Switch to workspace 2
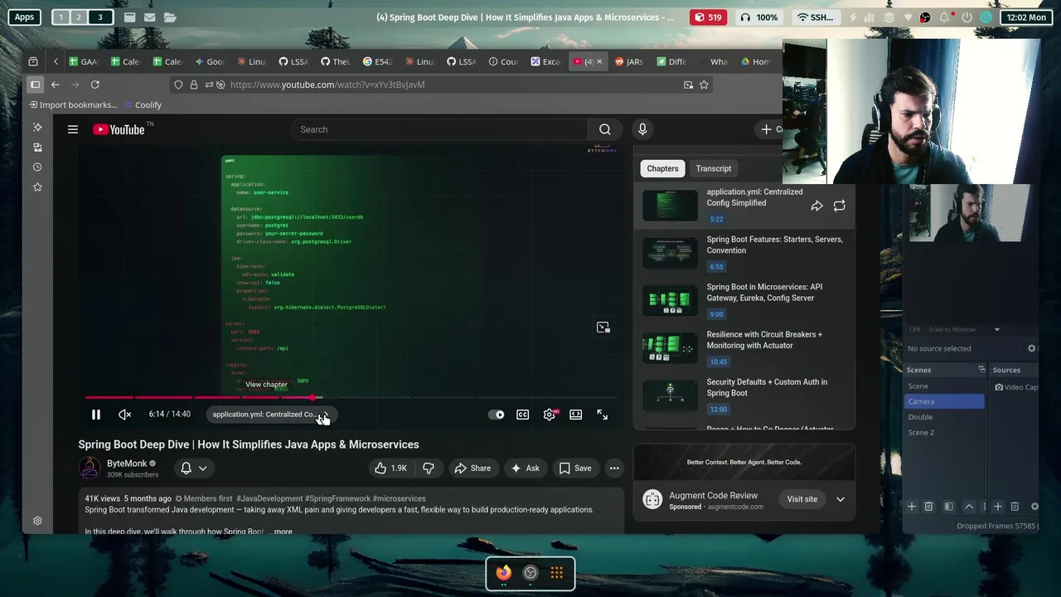 (x=80, y=17)
